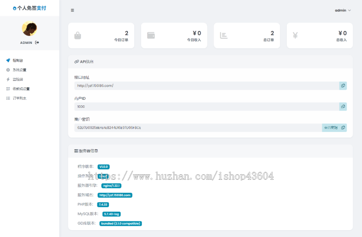Click the yen icon for total income

coord(295,35)
